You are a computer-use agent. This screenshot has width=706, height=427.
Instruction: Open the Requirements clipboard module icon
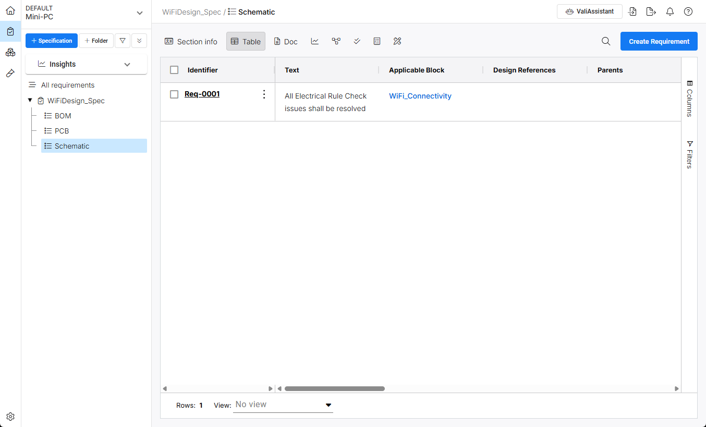(x=10, y=31)
